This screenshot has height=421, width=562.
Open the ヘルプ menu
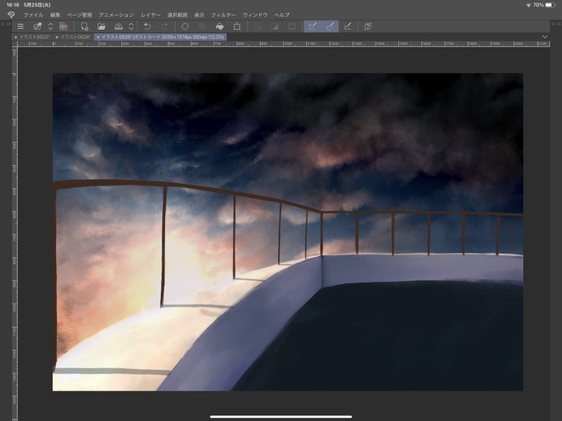[282, 15]
